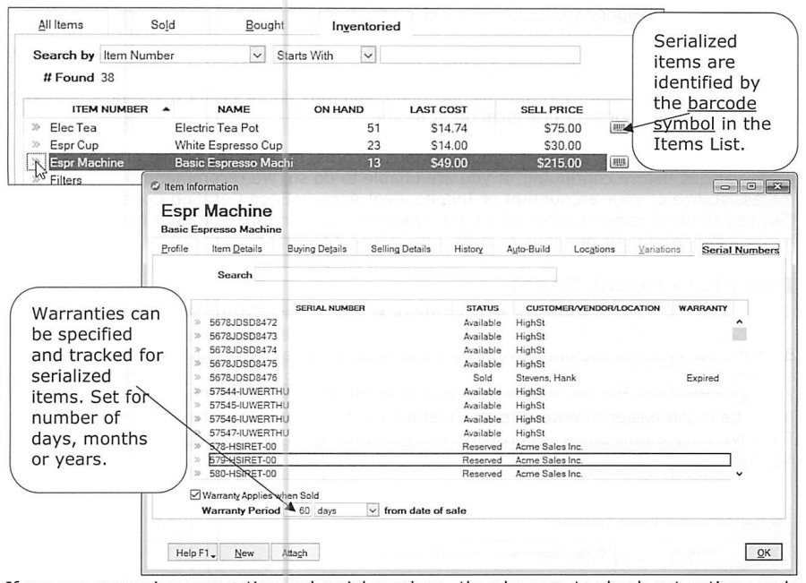Select the Serial Numbers tab
Screen dimensions: 806x583
click(x=741, y=250)
